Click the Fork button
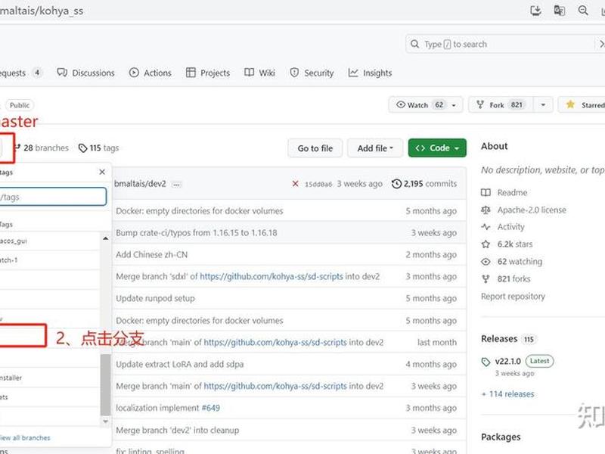This screenshot has height=454, width=605. tap(501, 104)
